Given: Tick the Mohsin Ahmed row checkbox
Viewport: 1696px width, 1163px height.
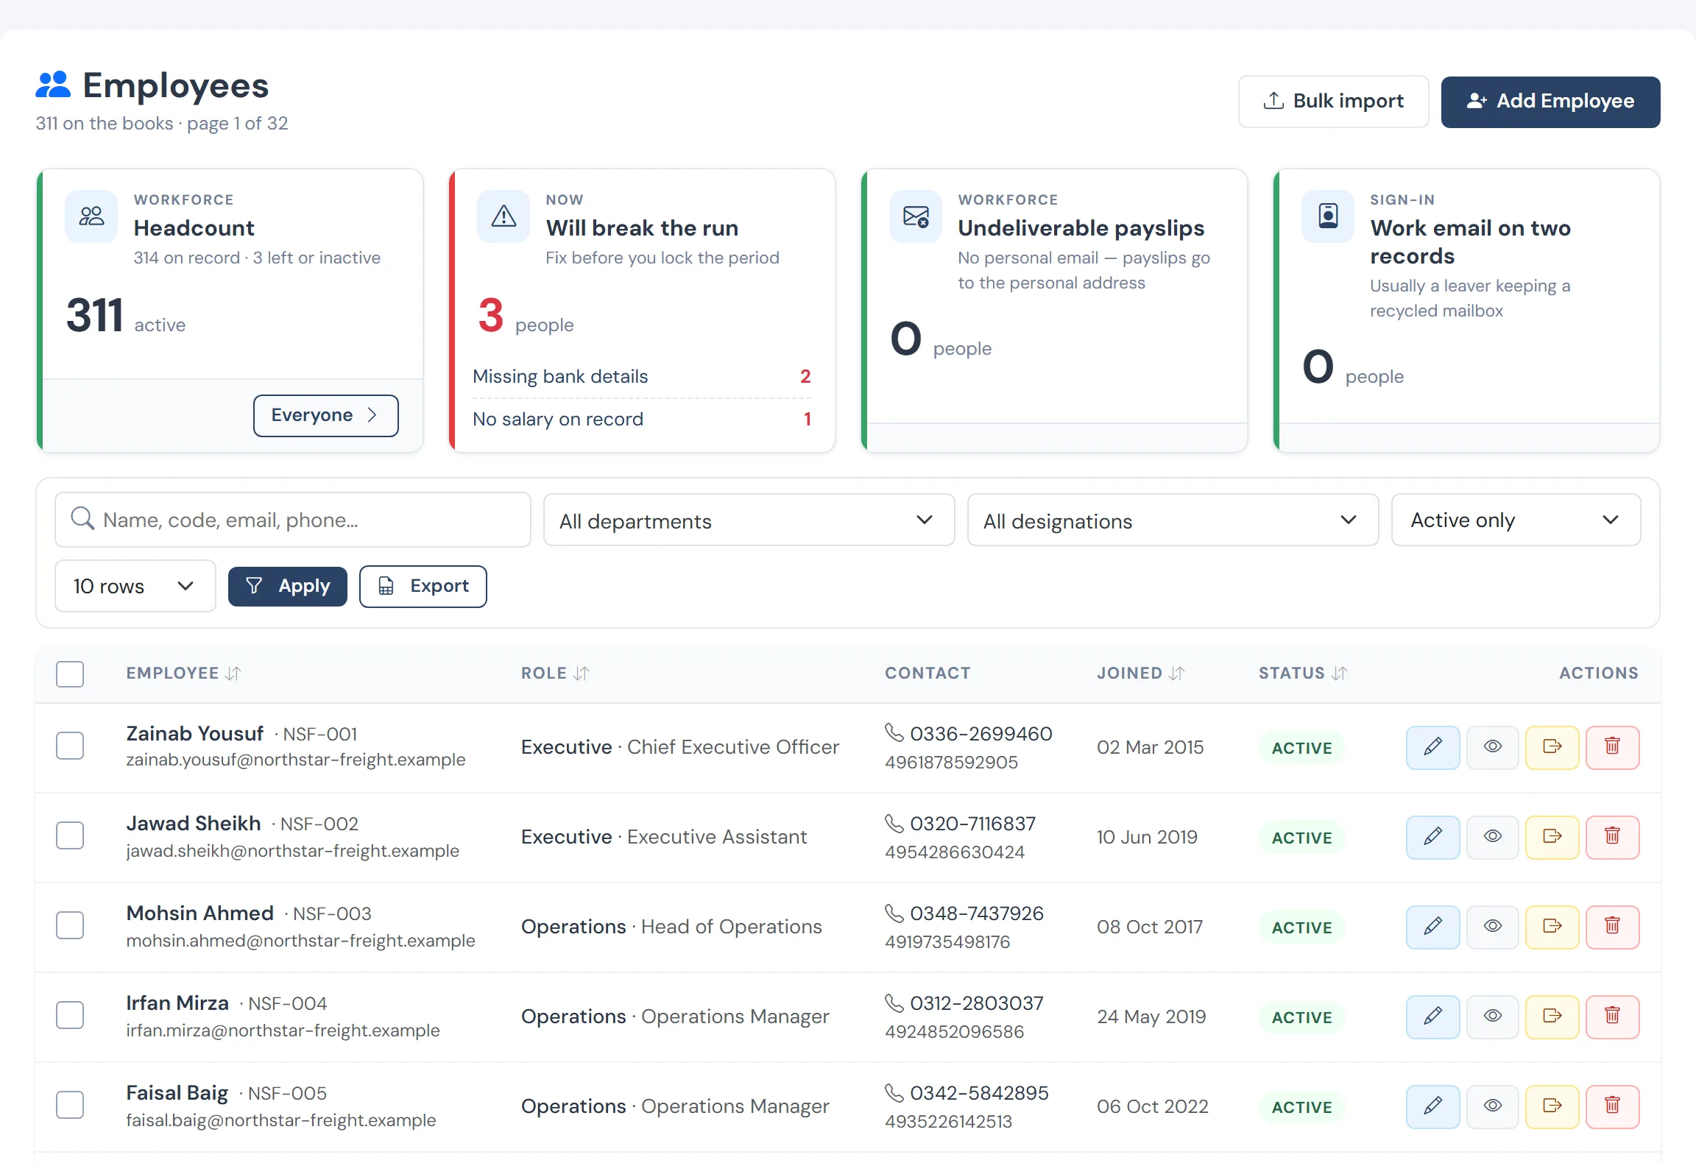Looking at the screenshot, I should click(x=70, y=925).
